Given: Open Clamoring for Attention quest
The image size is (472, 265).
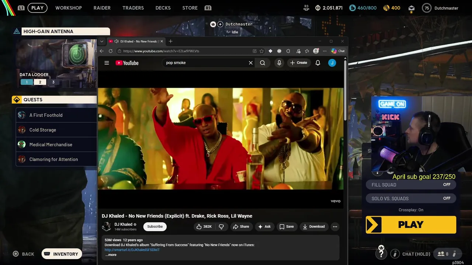Looking at the screenshot, I should (56, 159).
